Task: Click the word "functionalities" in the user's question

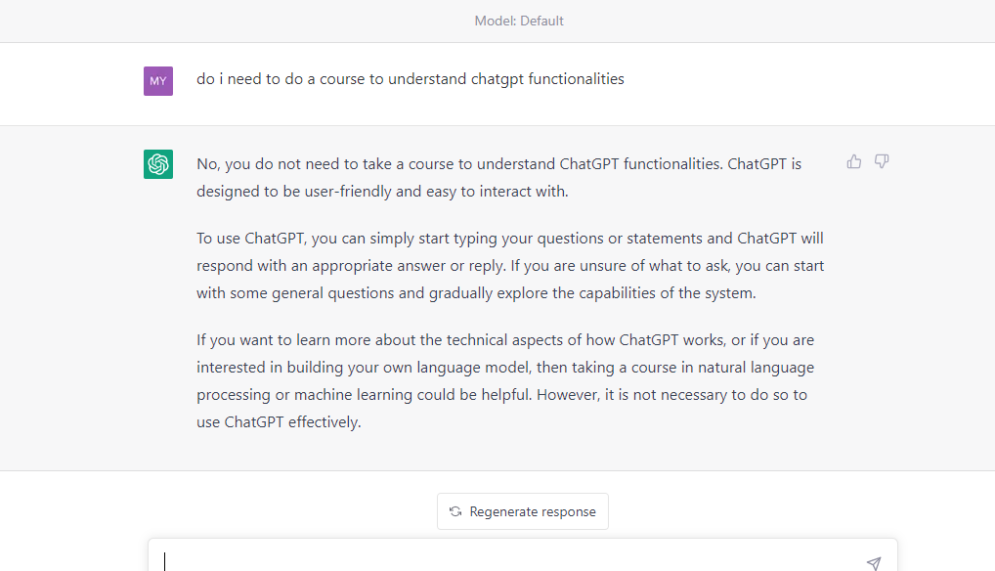Action: pyautogui.click(x=577, y=79)
